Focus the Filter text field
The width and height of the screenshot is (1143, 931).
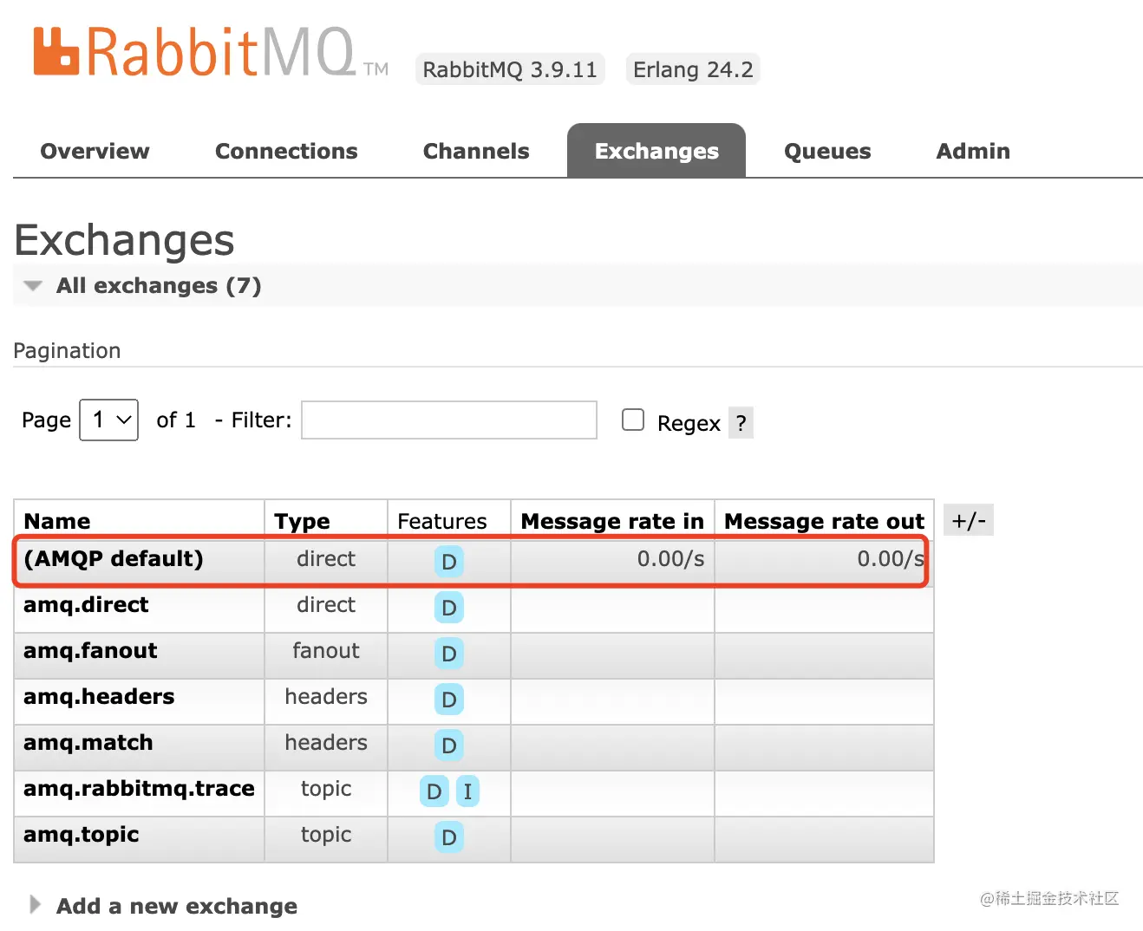pos(449,420)
